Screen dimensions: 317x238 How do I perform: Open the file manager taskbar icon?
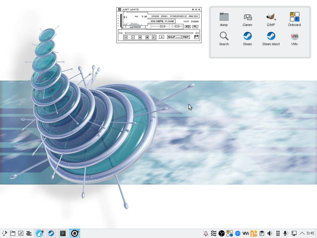(13, 233)
